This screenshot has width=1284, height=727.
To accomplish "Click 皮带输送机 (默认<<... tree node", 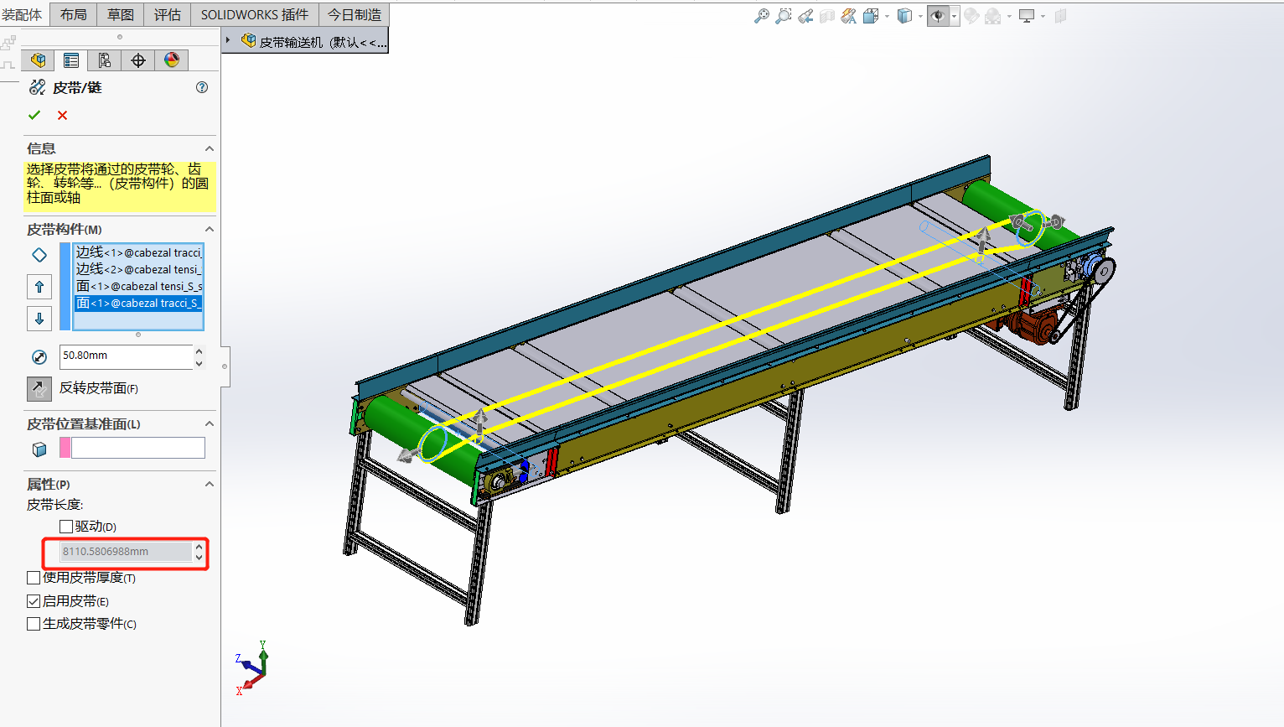I will pos(323,42).
